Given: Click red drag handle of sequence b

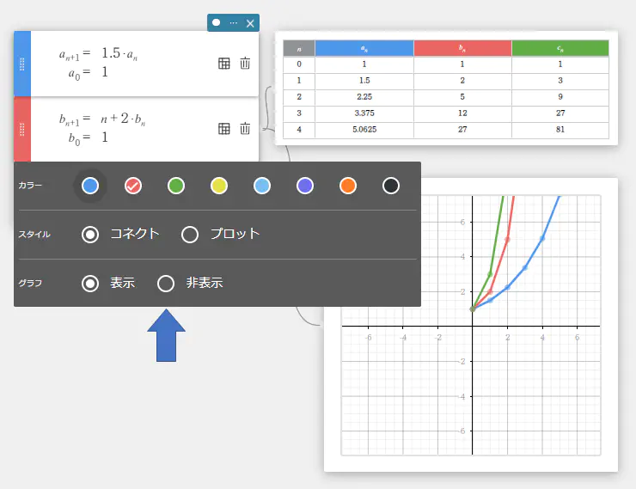Looking at the screenshot, I should [22, 129].
